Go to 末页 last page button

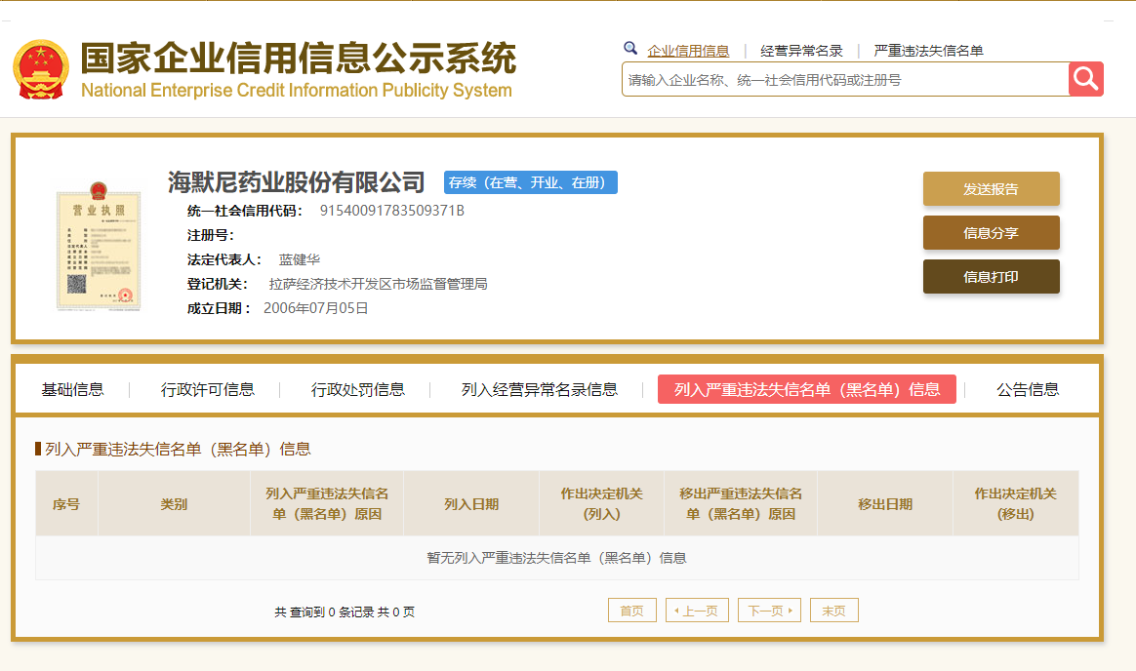(833, 611)
